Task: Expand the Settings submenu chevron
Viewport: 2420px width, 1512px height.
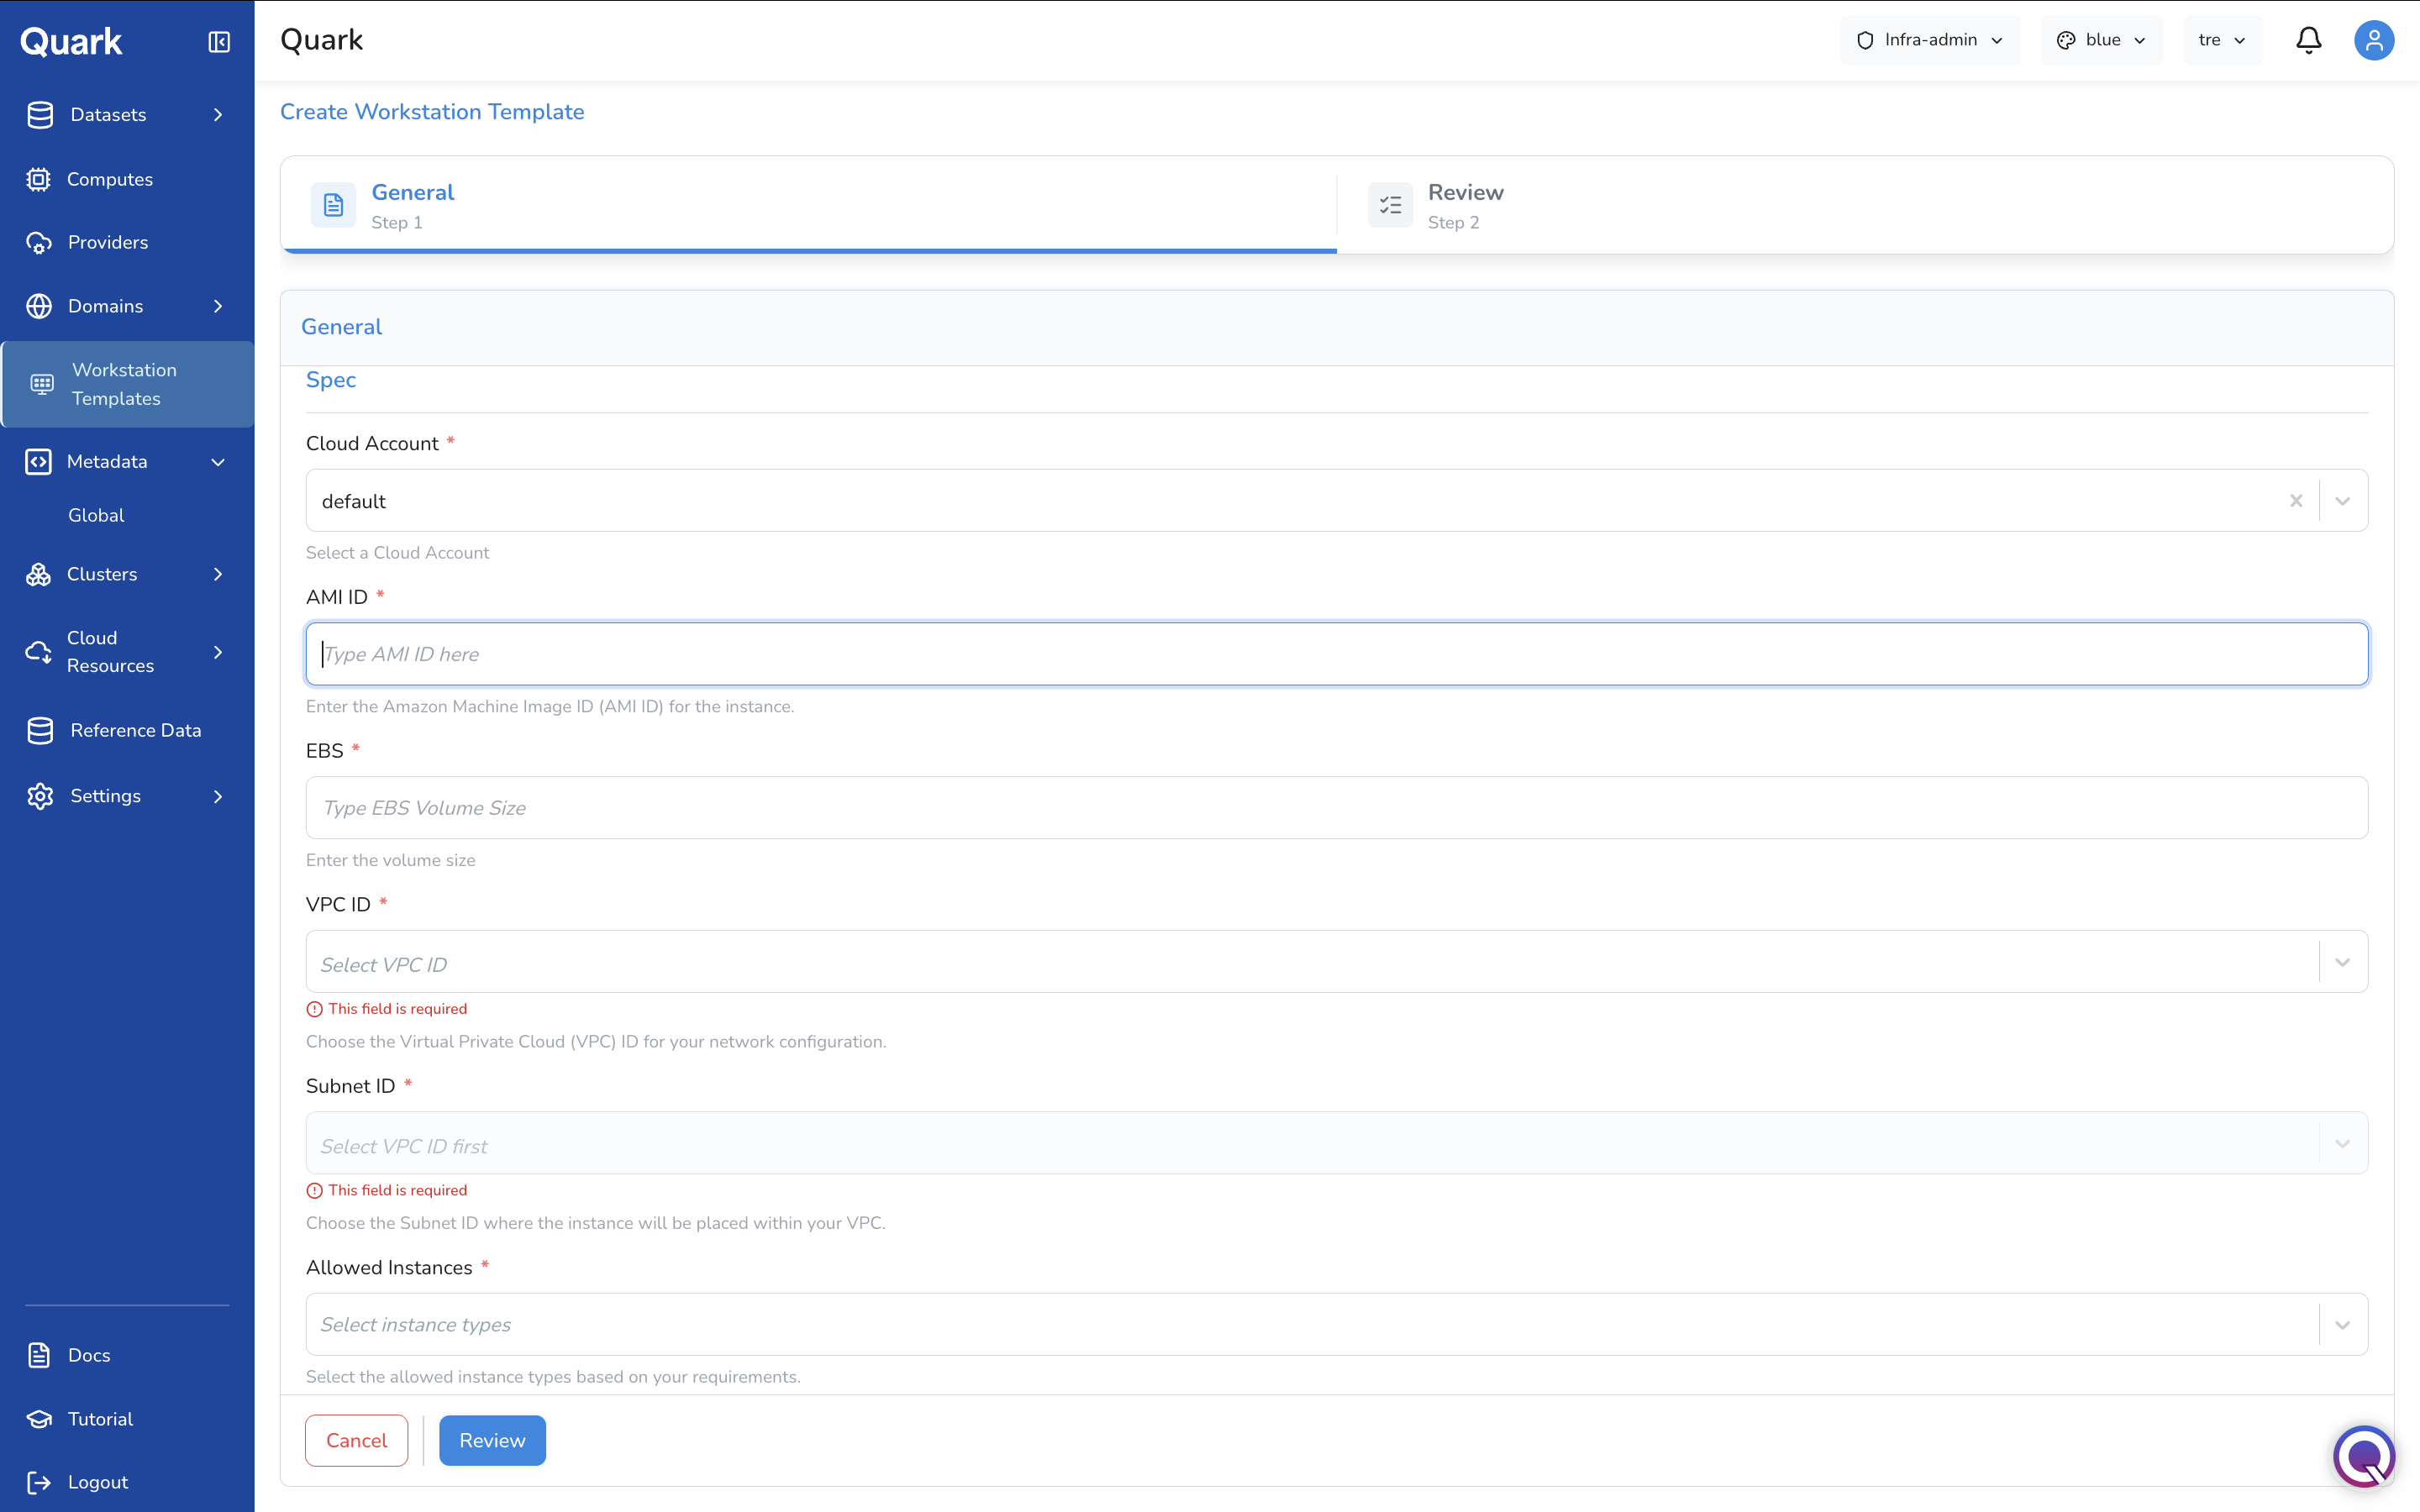Action: [218, 796]
